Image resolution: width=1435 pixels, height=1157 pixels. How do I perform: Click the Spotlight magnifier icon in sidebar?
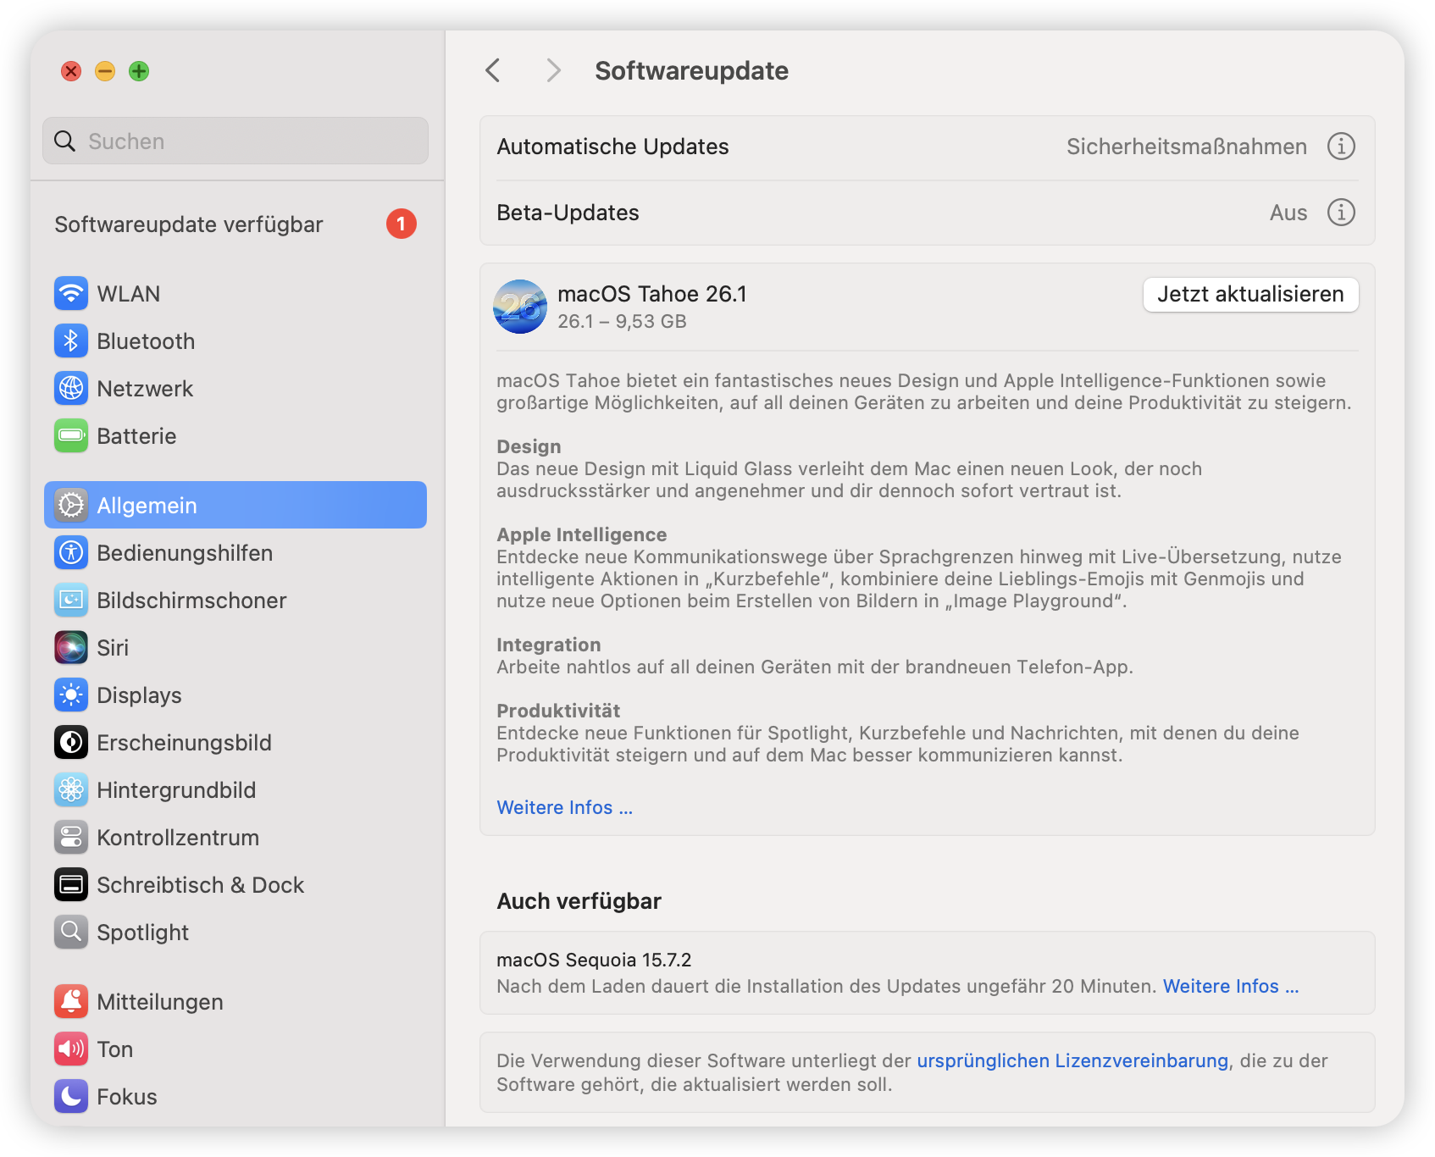coord(71,933)
